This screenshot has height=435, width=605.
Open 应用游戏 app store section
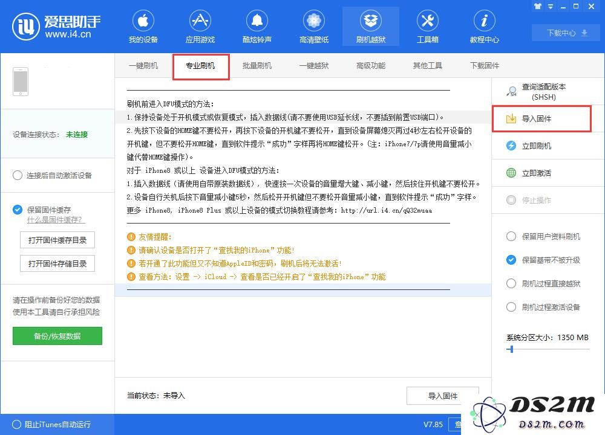[200, 26]
